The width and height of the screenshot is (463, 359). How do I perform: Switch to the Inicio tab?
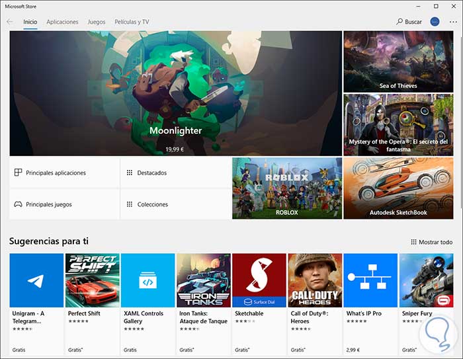(30, 22)
